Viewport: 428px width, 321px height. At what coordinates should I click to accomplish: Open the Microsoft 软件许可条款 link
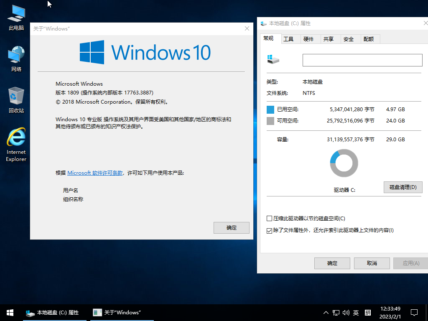95,173
